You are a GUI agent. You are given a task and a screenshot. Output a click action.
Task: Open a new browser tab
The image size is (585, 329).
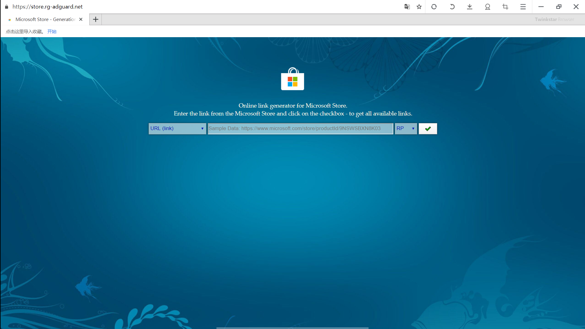pos(95,19)
